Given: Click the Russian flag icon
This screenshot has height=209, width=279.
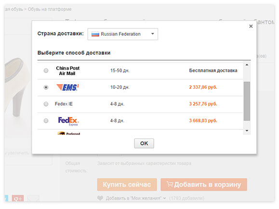Looking at the screenshot, I should pyautogui.click(x=95, y=34).
